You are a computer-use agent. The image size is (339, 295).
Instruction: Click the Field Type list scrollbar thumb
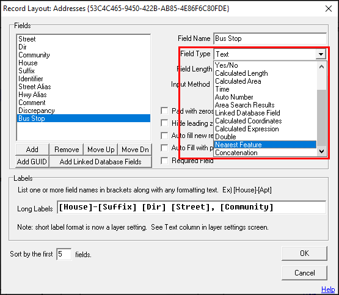pyautogui.click(x=321, y=118)
